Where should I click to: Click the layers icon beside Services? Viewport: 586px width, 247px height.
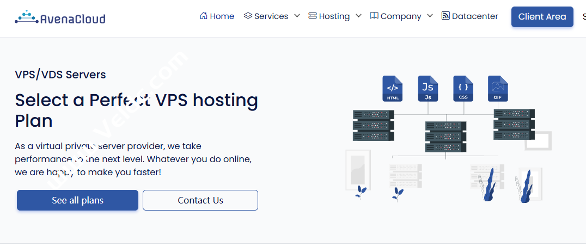[248, 16]
